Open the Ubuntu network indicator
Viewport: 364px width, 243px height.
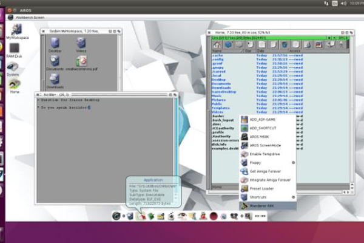[326, 3]
